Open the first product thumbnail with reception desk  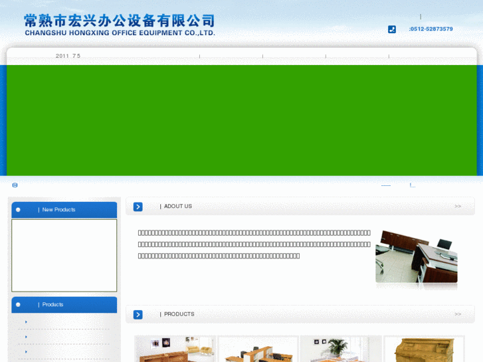coord(175,349)
